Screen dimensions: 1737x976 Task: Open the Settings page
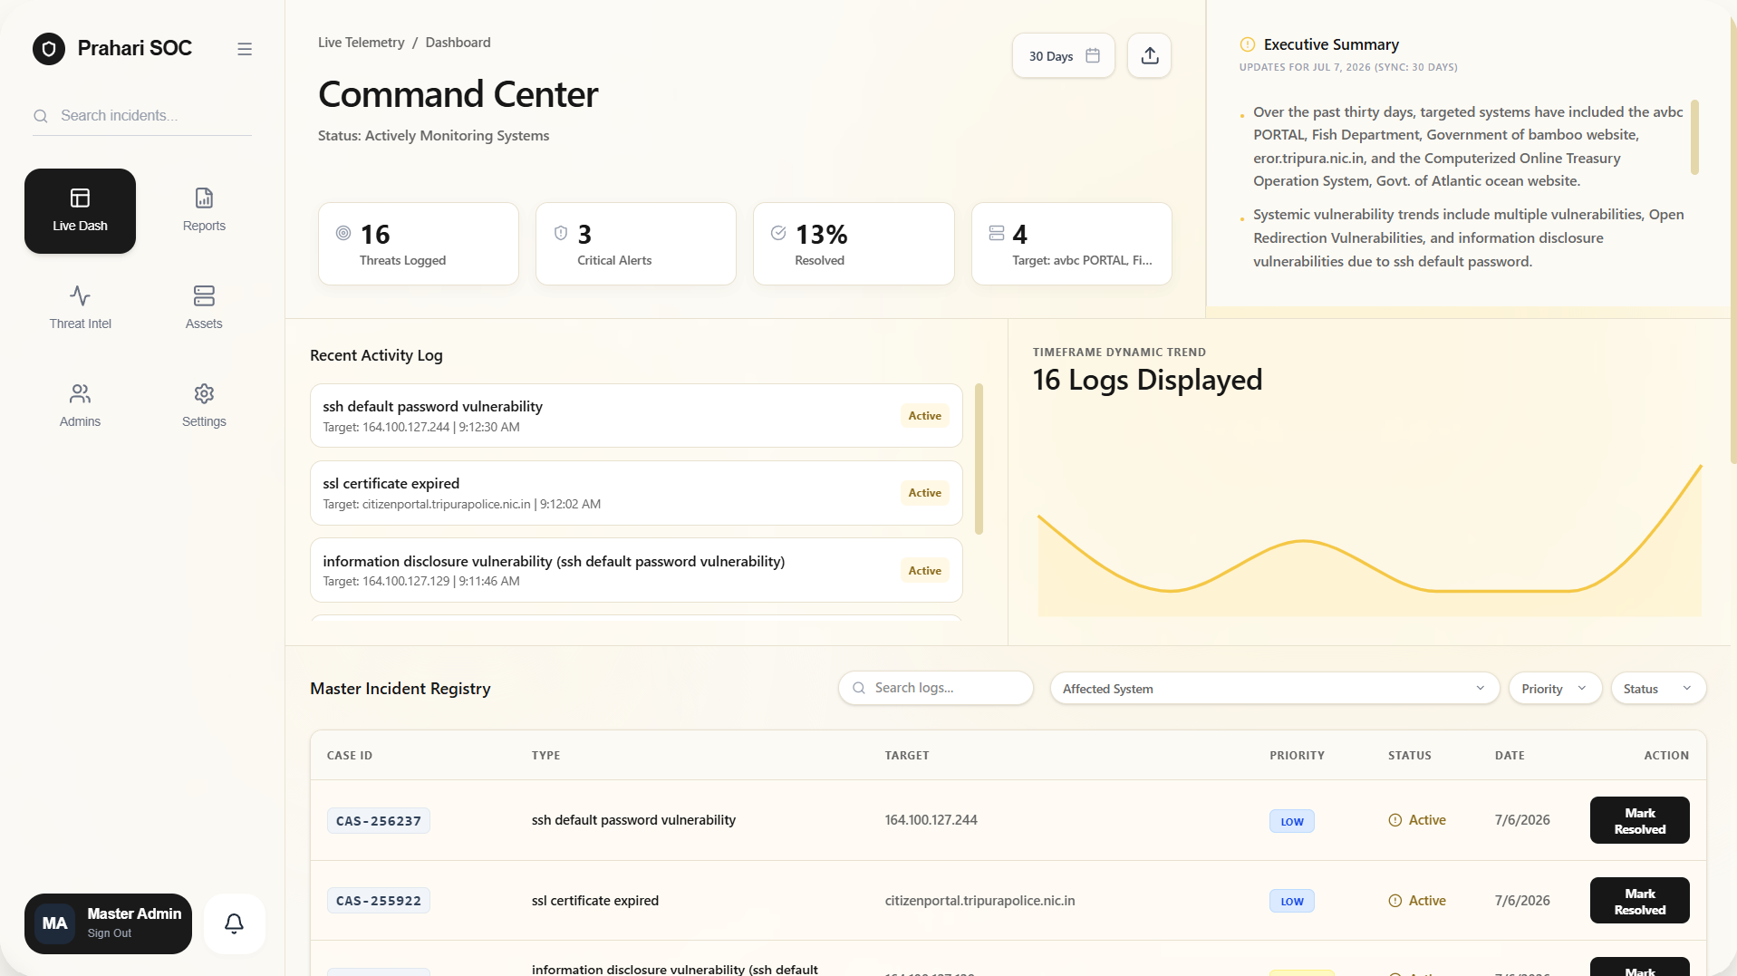pos(204,406)
